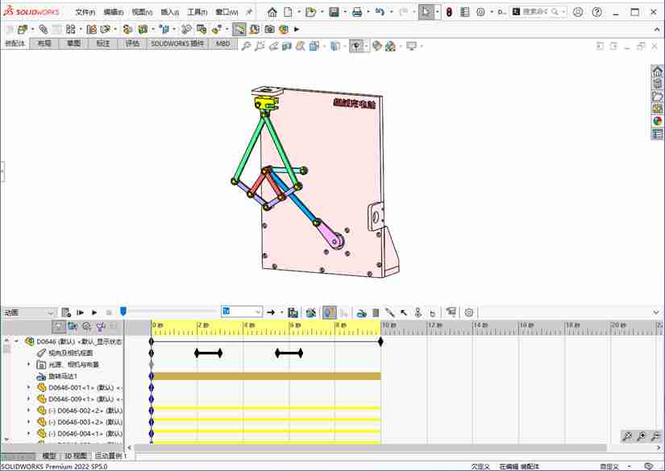
Task: Click the Calculate motion study icon
Action: [x=67, y=312]
